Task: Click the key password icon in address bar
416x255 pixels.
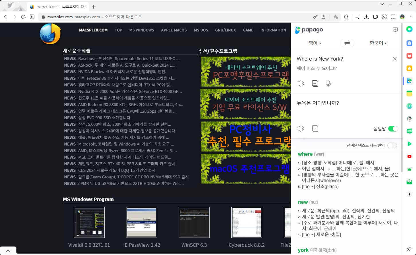Action: (315, 17)
